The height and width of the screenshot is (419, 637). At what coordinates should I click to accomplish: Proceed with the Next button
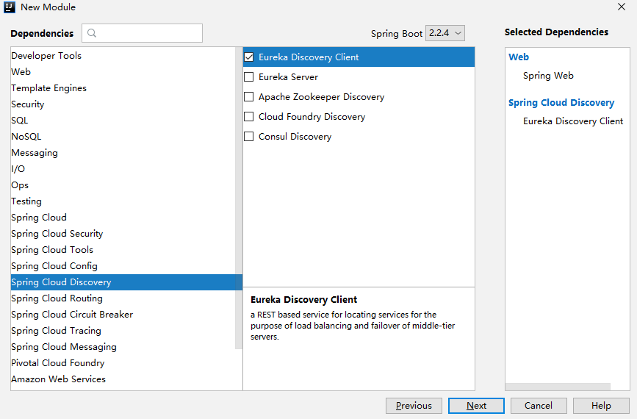tap(476, 406)
